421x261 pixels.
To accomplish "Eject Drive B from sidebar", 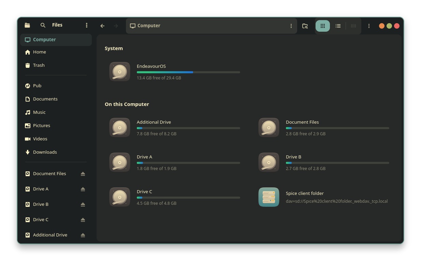I will (83, 204).
